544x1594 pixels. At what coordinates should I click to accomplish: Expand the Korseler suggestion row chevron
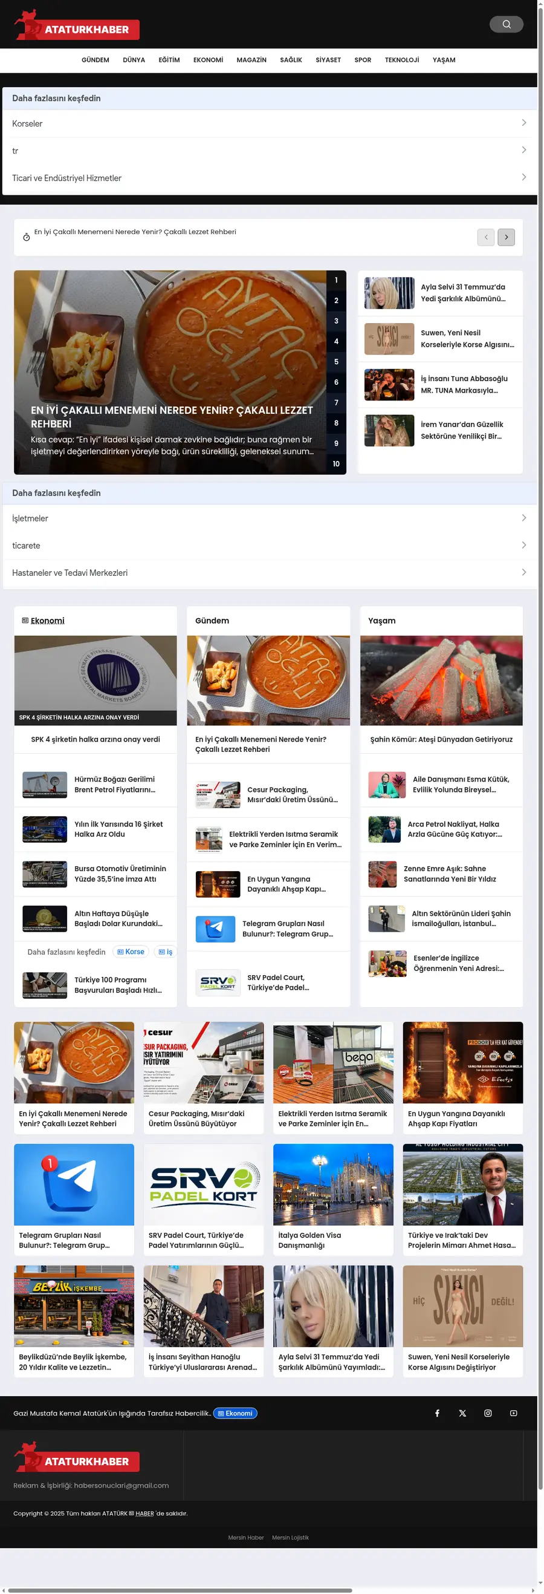coord(523,123)
